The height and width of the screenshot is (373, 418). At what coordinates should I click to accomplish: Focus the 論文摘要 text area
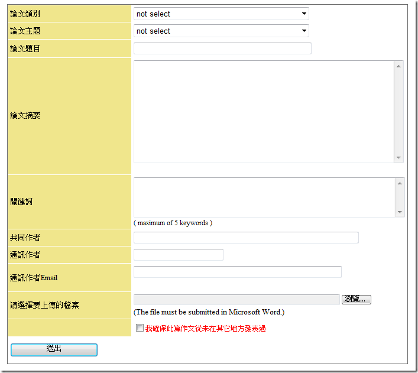point(264,111)
